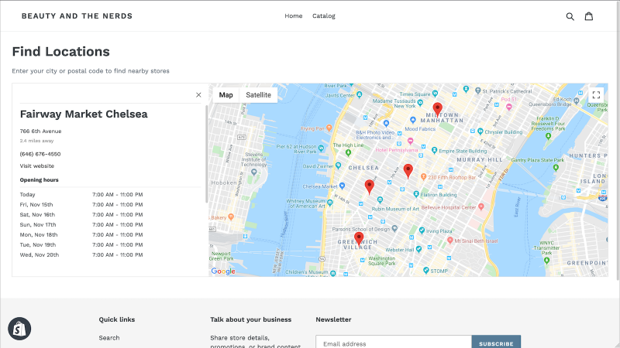The width and height of the screenshot is (620, 348).
Task: Open the shopping cart icon
Action: coord(589,16)
